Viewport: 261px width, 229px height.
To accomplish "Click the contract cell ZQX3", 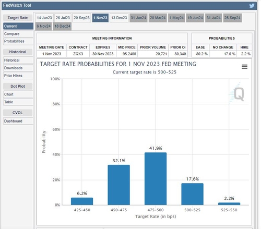I will [78, 54].
